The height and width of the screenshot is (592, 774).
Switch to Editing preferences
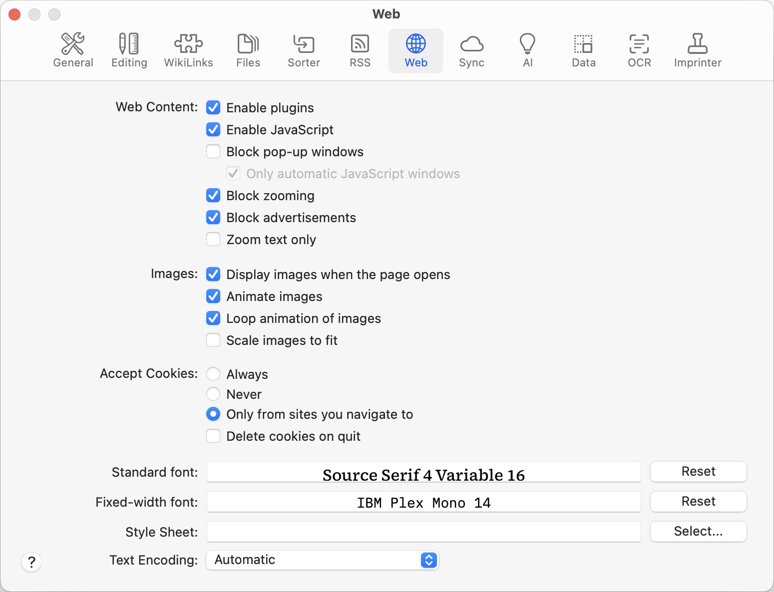129,50
